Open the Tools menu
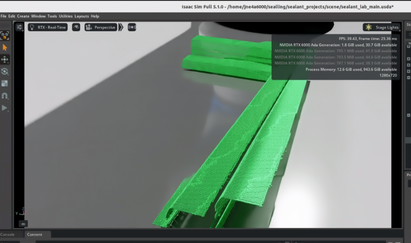 pyautogui.click(x=52, y=16)
